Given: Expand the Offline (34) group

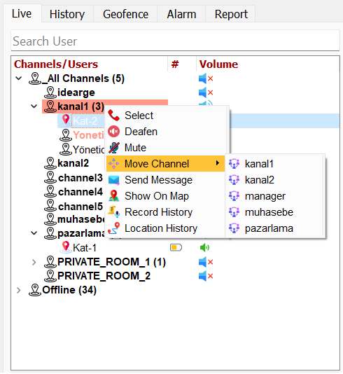Looking at the screenshot, I should pyautogui.click(x=19, y=290).
